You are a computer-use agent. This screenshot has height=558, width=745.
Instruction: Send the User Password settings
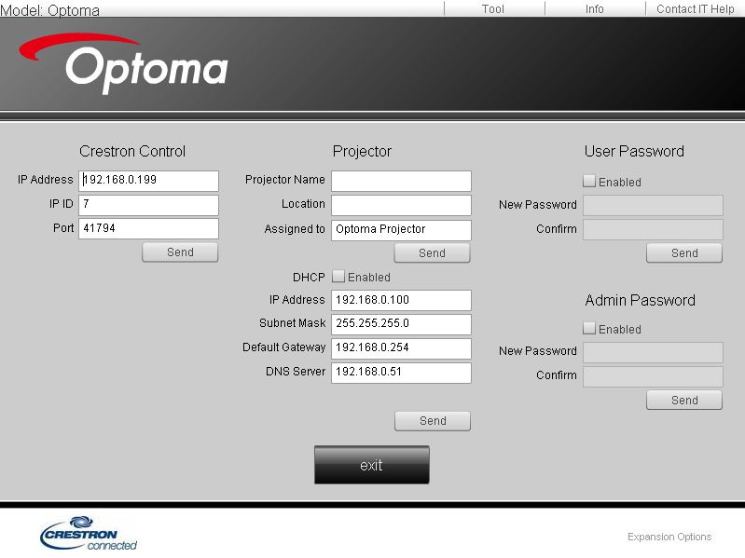tap(684, 252)
